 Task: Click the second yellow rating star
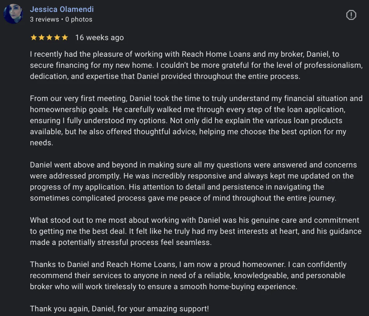tap(41, 38)
